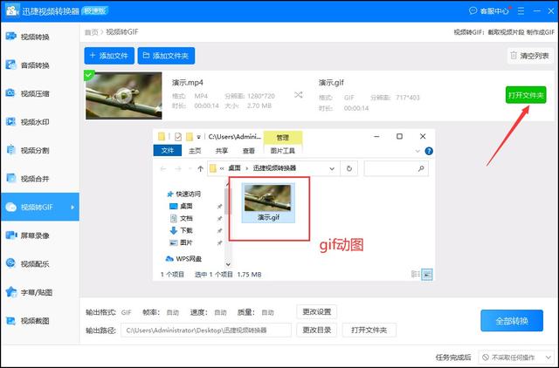The width and height of the screenshot is (559, 368).
Task: Click the 输出路径 input field
Action: pos(206,330)
